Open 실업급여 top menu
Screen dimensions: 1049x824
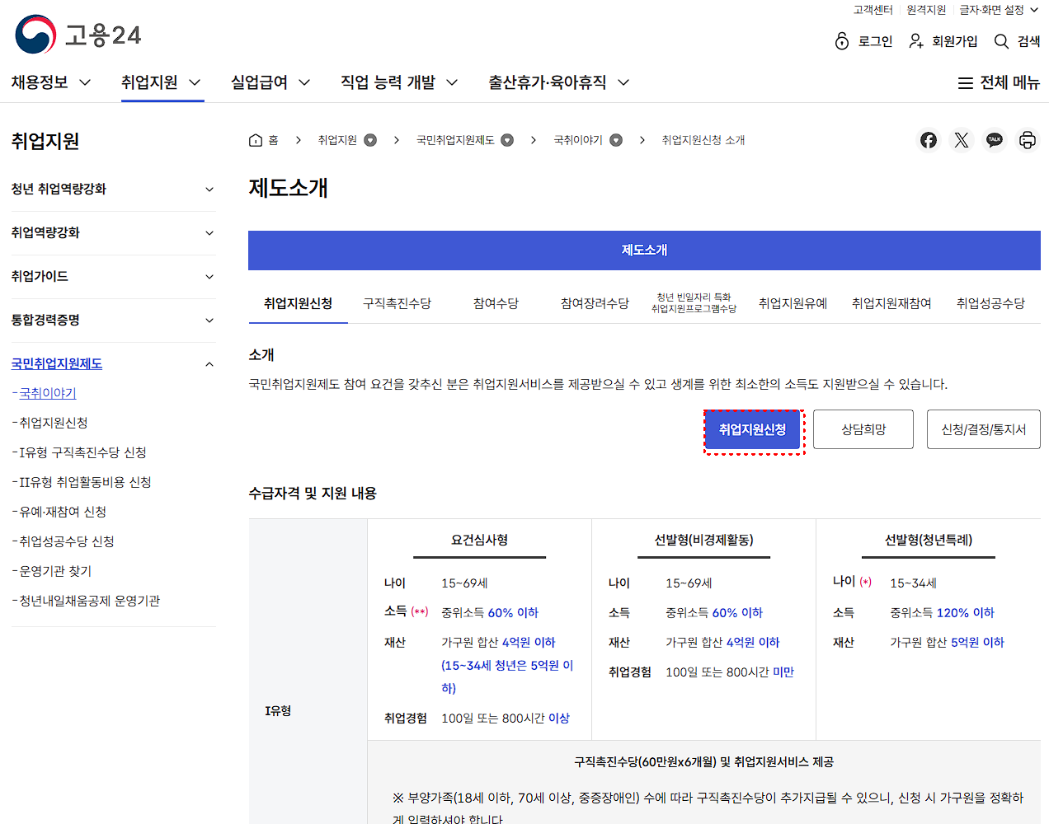click(x=270, y=82)
